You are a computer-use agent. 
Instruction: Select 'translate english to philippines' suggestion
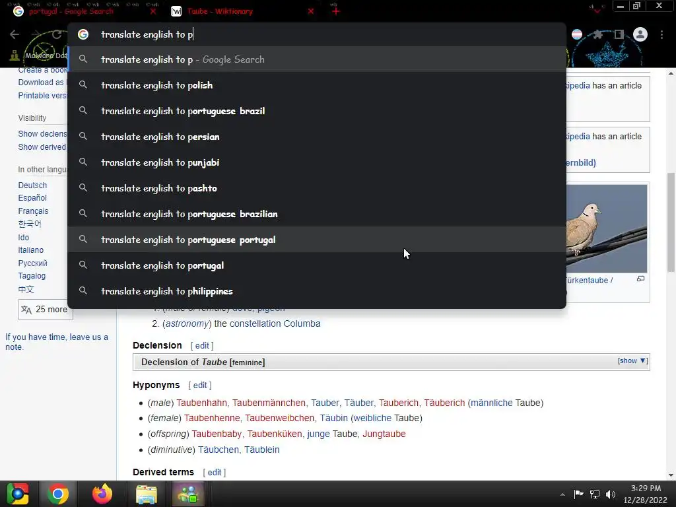click(317, 291)
